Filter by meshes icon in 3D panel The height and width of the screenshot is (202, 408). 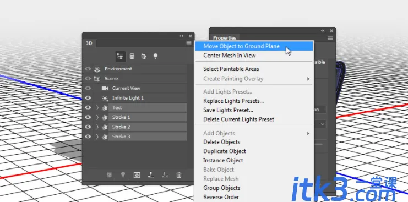(x=132, y=56)
